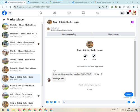Open the Facebook logo home link
This screenshot has width=140, height=112.
click(4, 13)
